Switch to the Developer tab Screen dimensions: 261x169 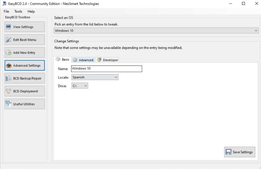[108, 60]
